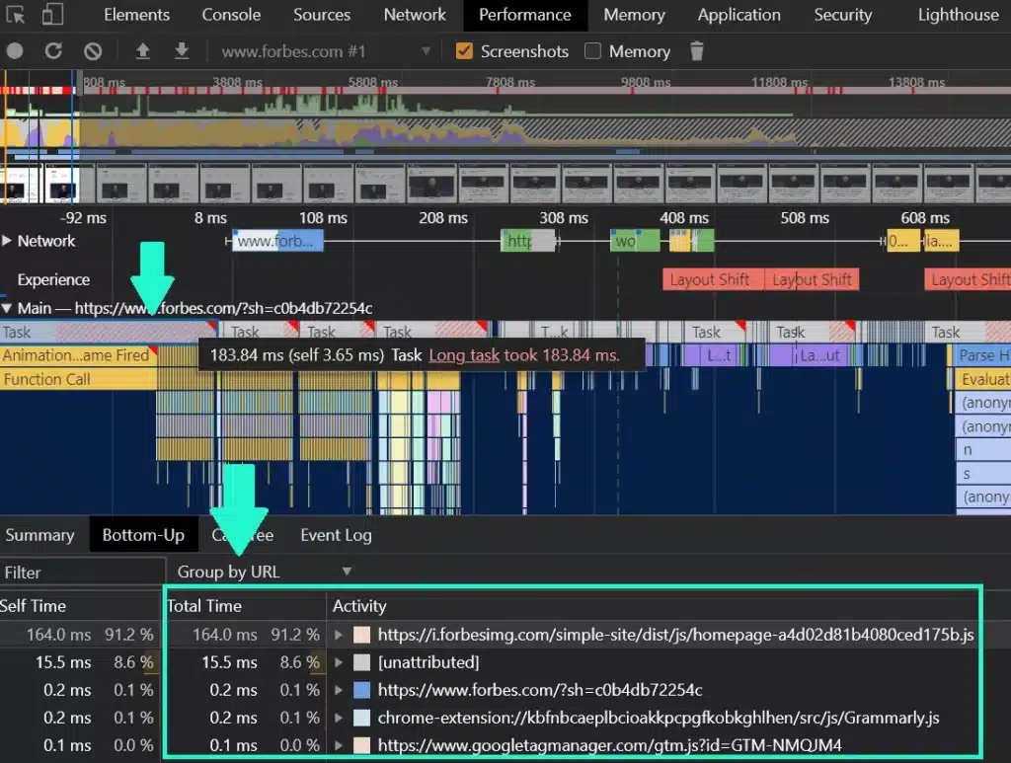Click the 164.0 ms Self Time cell
The image size is (1011, 763).
pyautogui.click(x=58, y=635)
